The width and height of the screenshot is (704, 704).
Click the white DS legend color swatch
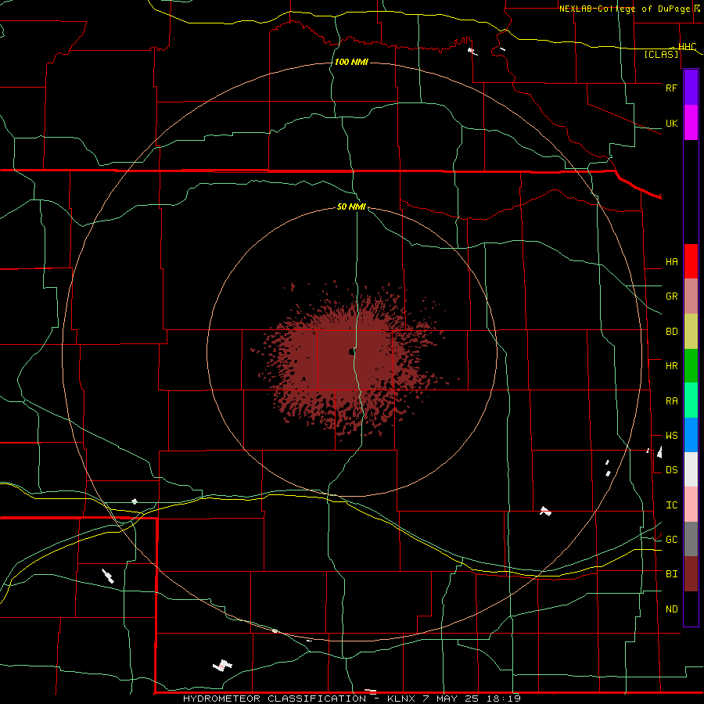[691, 469]
